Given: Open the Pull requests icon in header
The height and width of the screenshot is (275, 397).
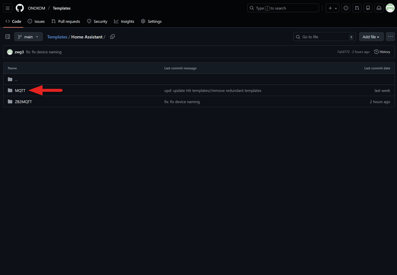Looking at the screenshot, I should pyautogui.click(x=357, y=8).
